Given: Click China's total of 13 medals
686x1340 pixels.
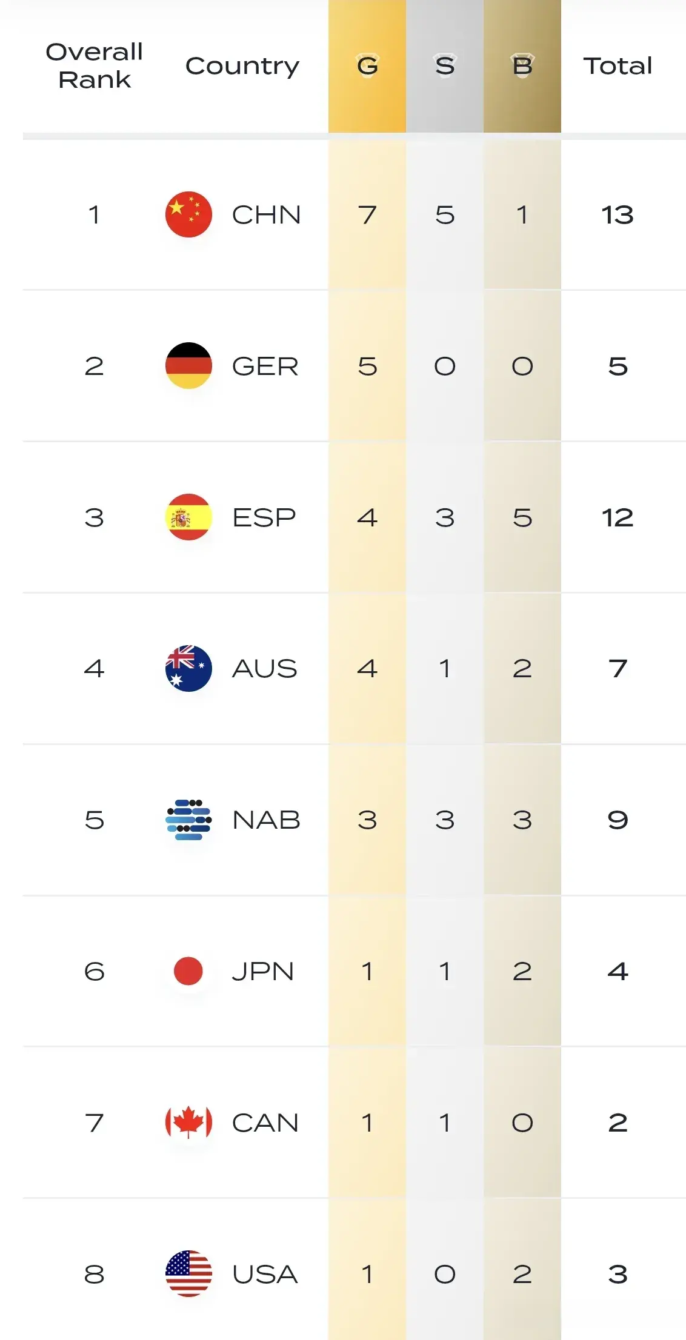Looking at the screenshot, I should point(618,214).
